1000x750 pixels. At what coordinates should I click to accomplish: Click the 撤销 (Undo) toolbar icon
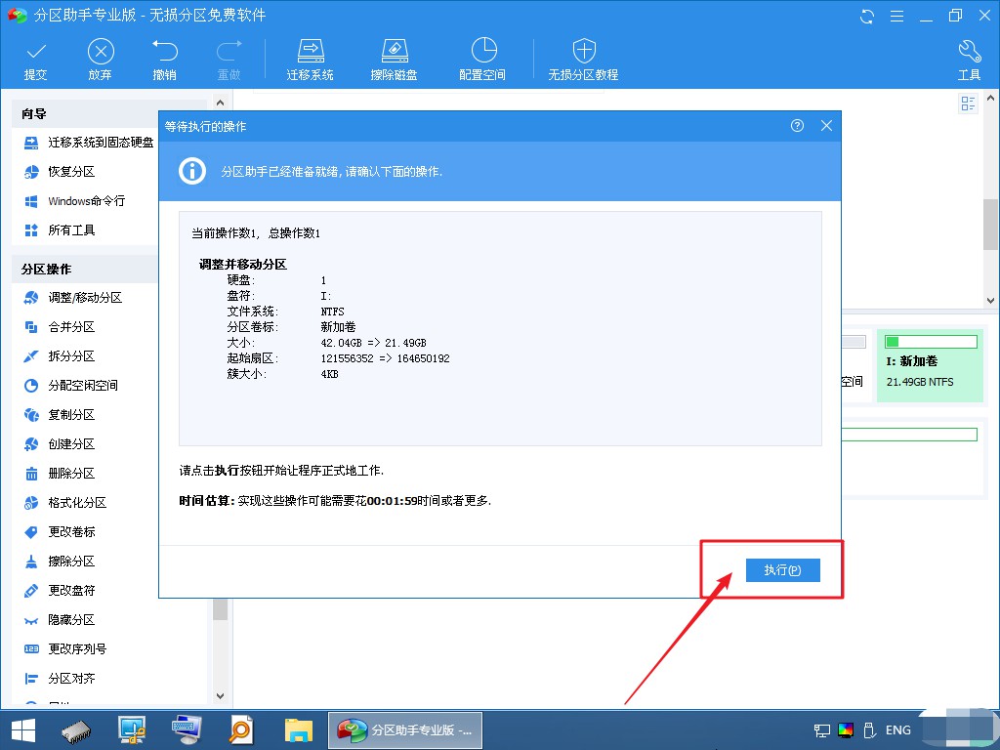click(164, 60)
